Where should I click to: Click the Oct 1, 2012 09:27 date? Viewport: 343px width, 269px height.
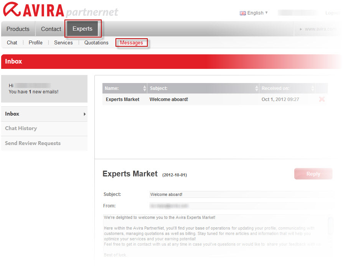tap(280, 99)
